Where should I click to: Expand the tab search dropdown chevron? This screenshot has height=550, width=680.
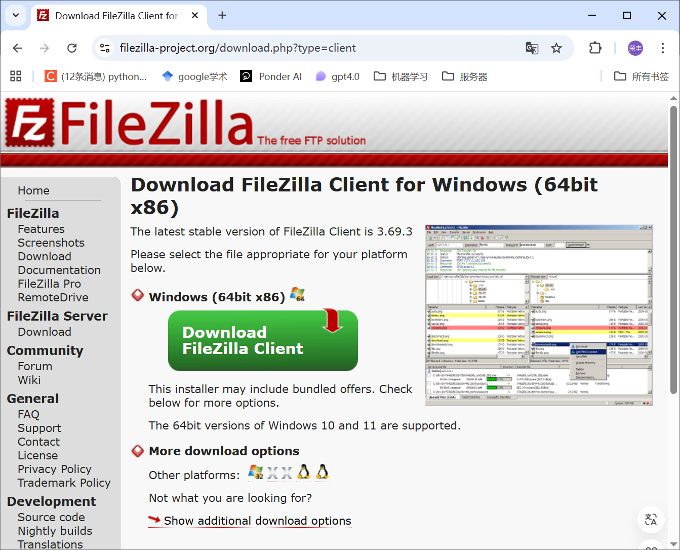pyautogui.click(x=16, y=15)
